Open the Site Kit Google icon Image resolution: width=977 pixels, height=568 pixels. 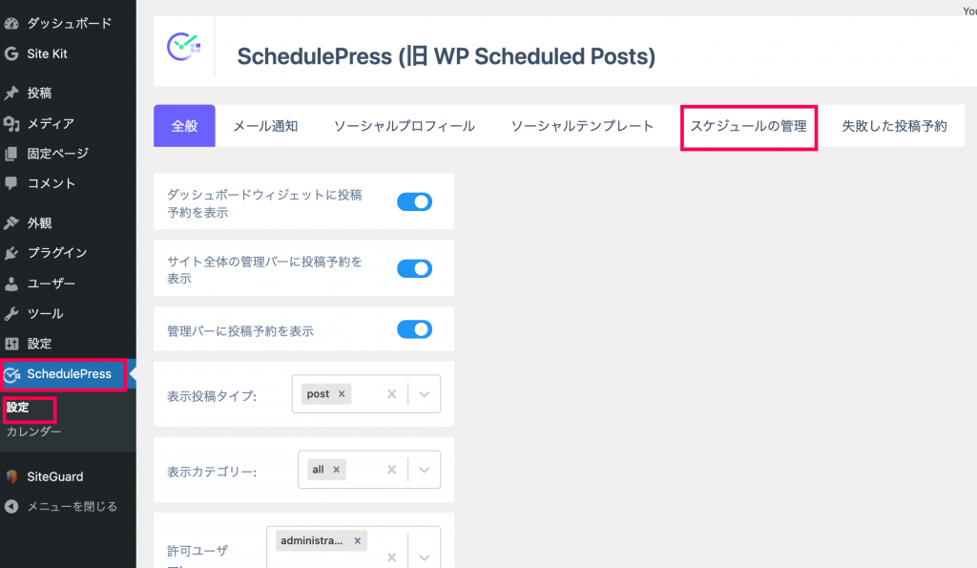coord(11,53)
